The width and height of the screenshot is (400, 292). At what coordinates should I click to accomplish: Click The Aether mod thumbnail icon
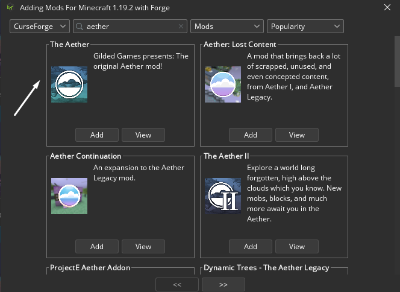point(69,84)
